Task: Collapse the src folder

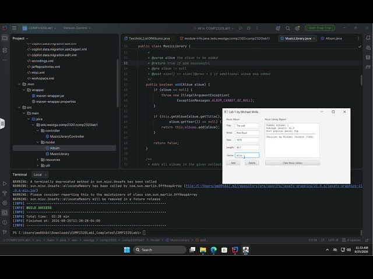Action: pos(19,108)
